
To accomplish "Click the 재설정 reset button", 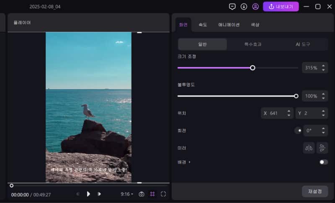I will (315, 191).
